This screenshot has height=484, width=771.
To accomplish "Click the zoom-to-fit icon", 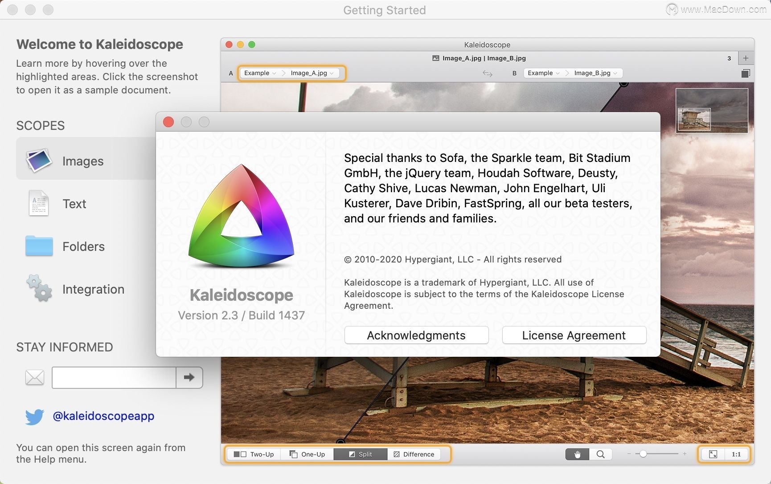I will tap(713, 454).
